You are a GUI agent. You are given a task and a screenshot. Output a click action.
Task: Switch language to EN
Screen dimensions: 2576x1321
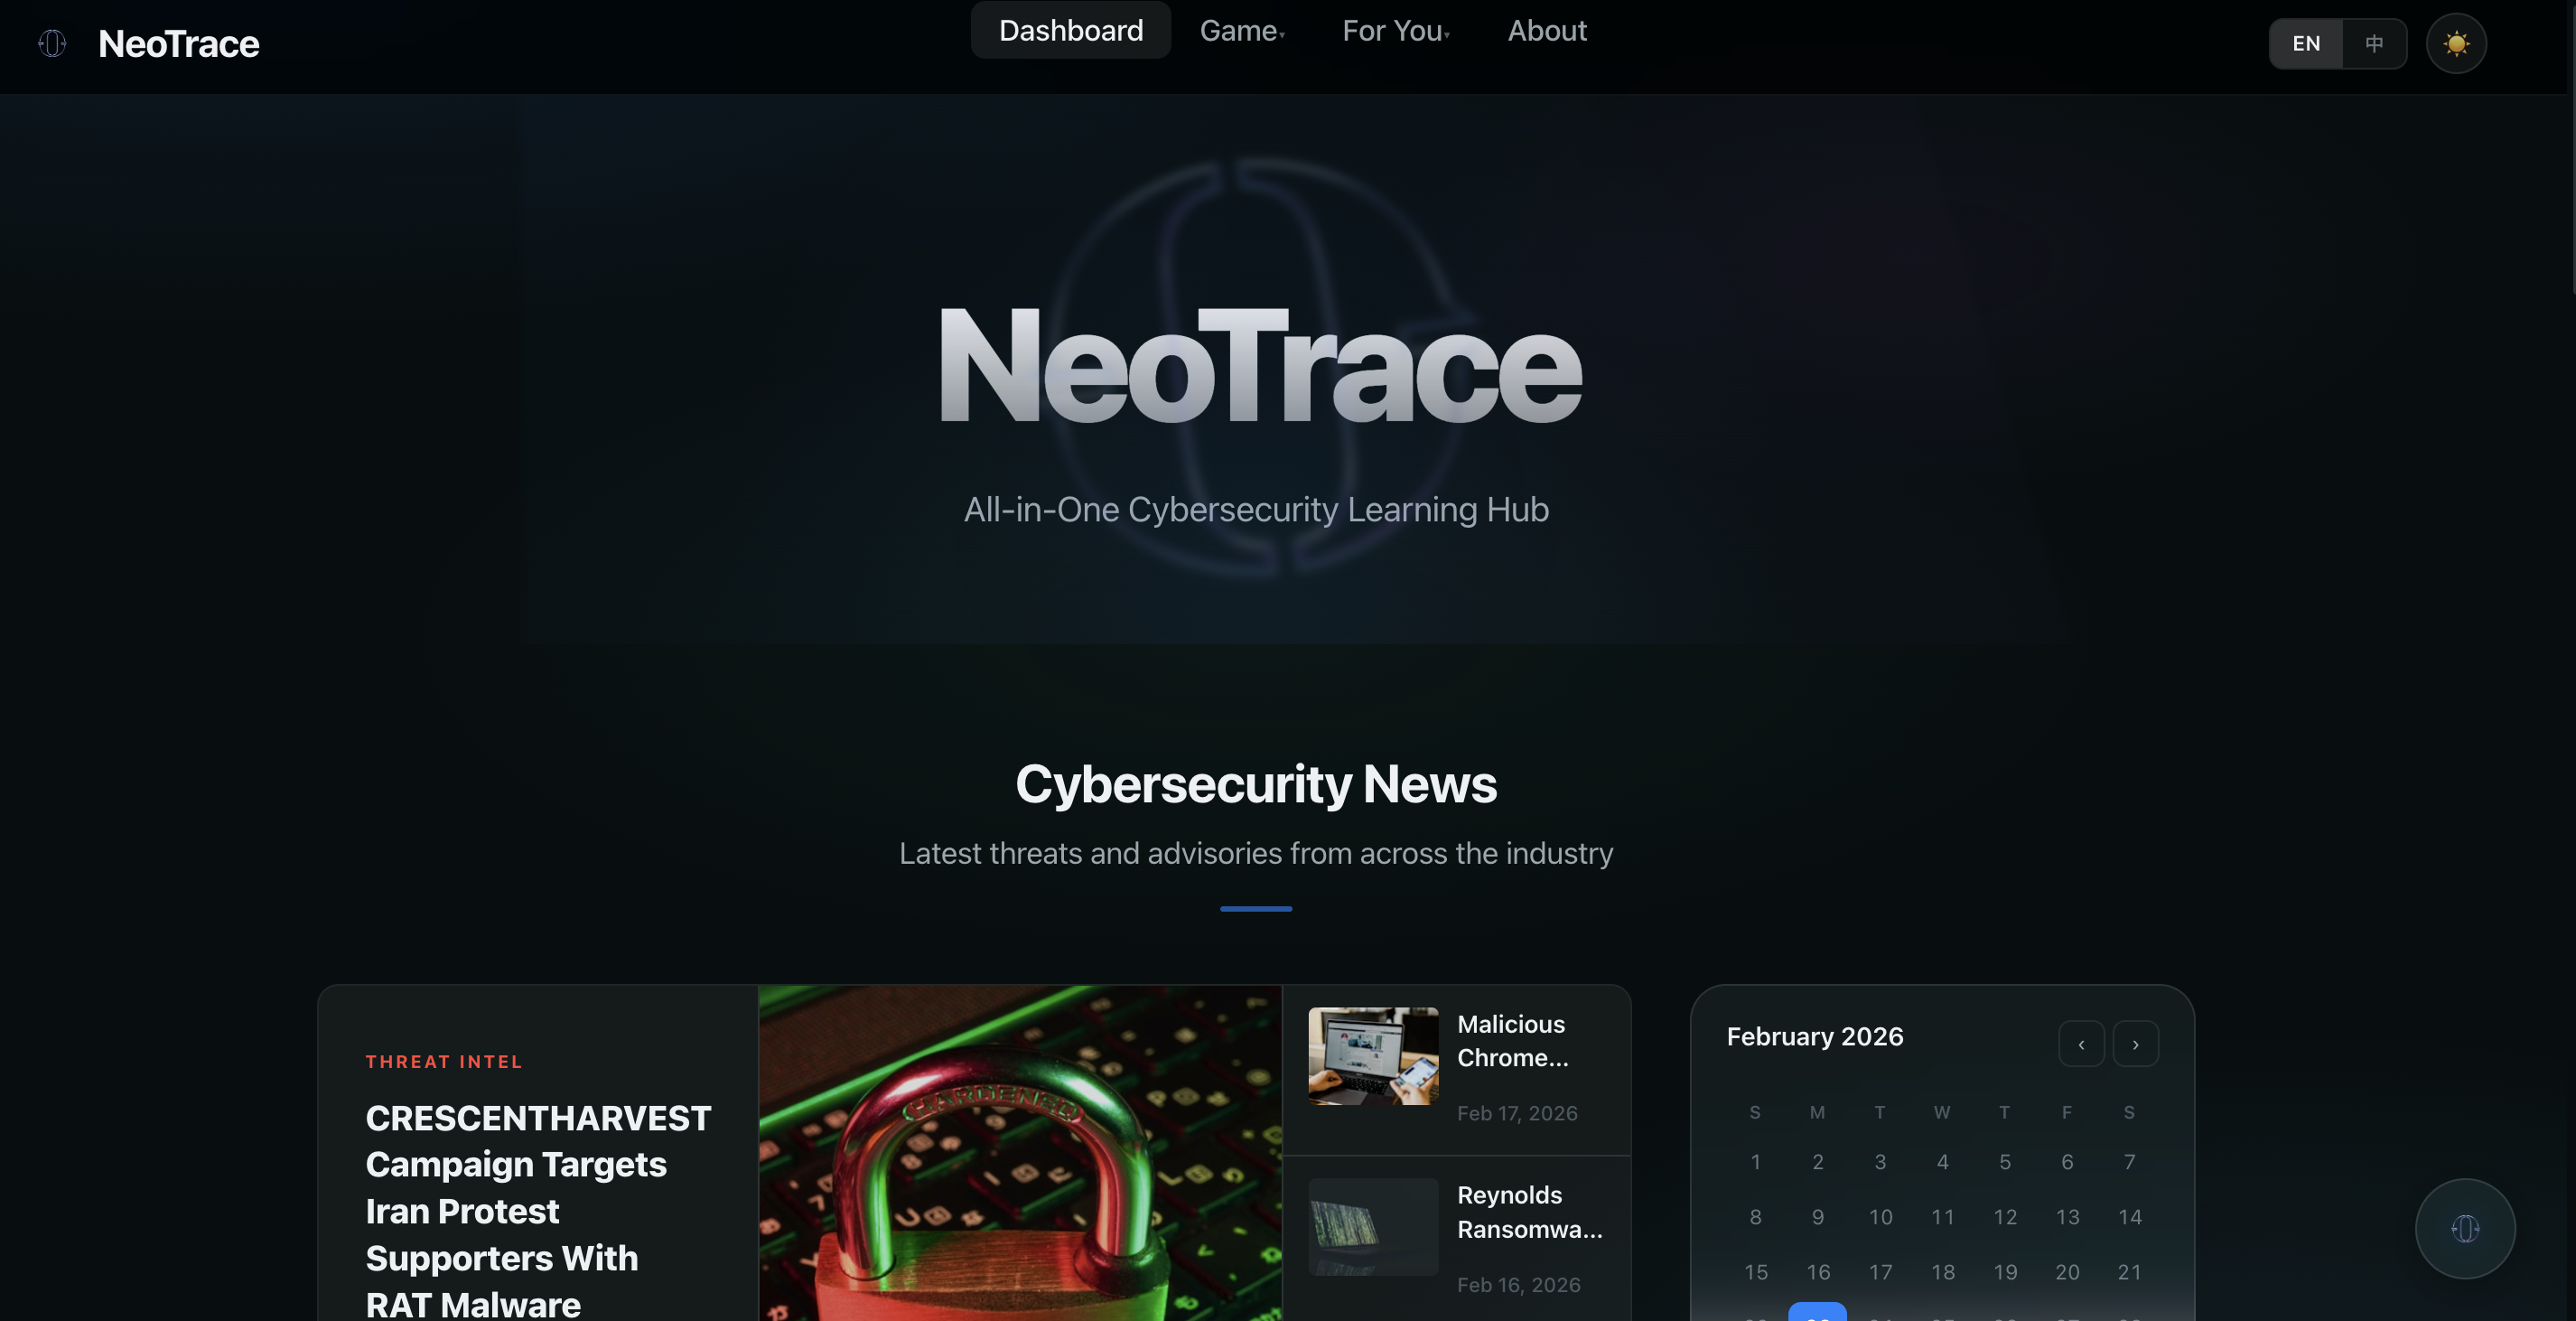[2306, 43]
